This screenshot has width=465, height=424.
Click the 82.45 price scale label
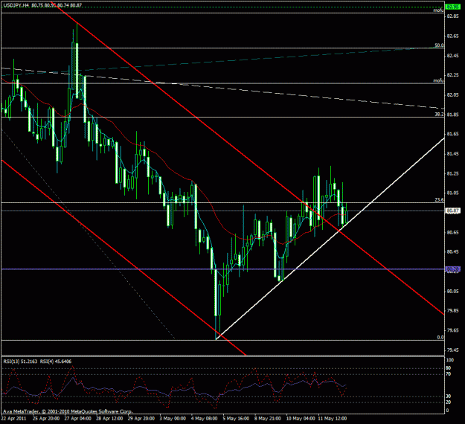pos(452,56)
